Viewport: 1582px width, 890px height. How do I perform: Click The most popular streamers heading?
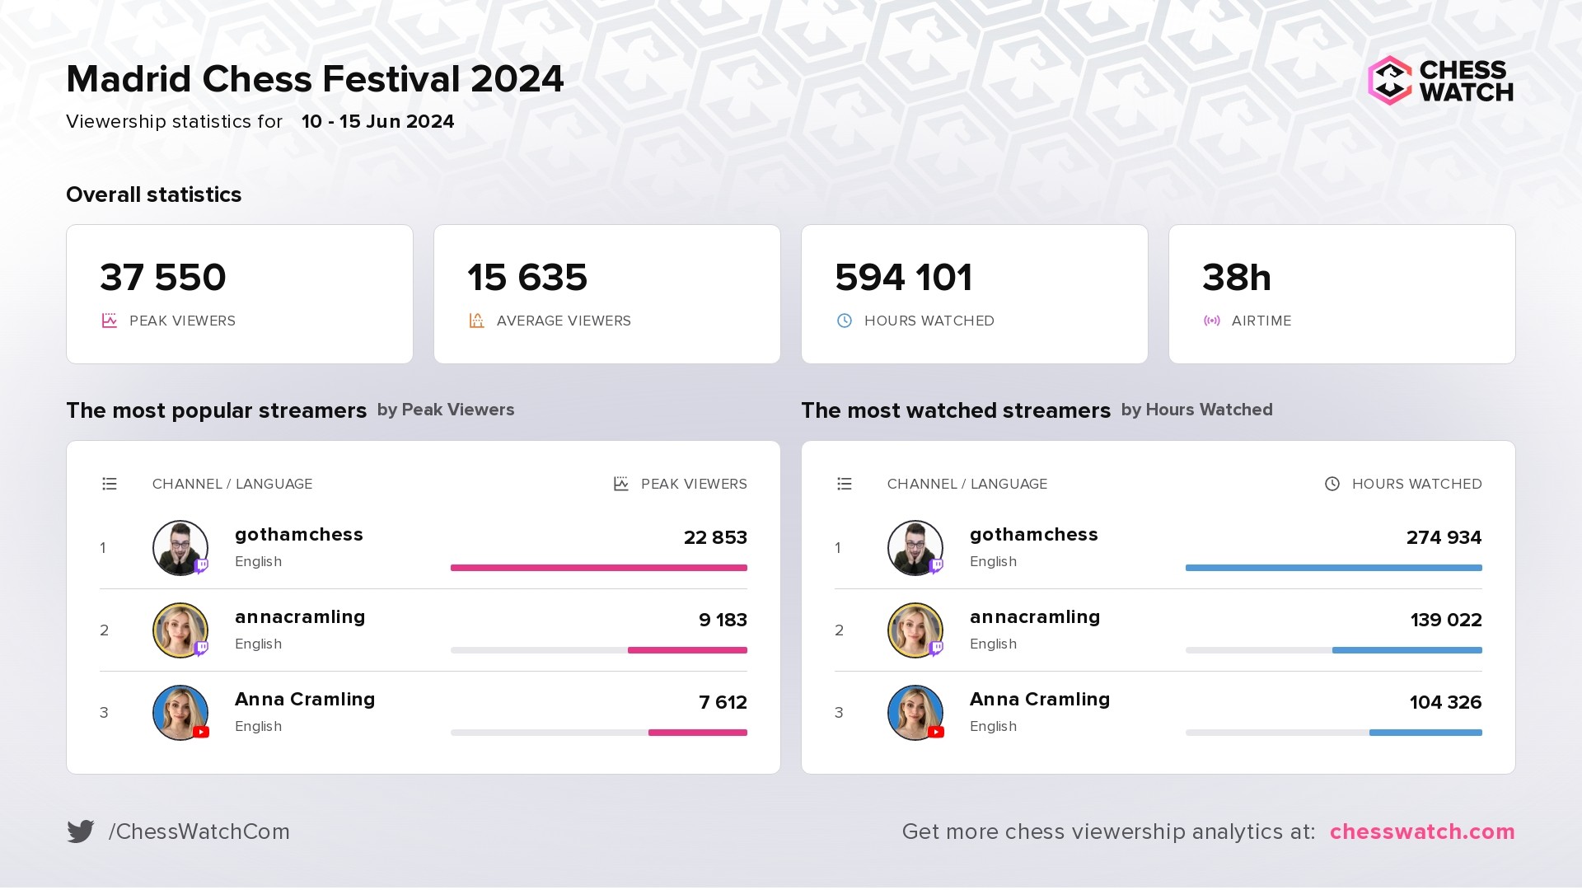217,410
